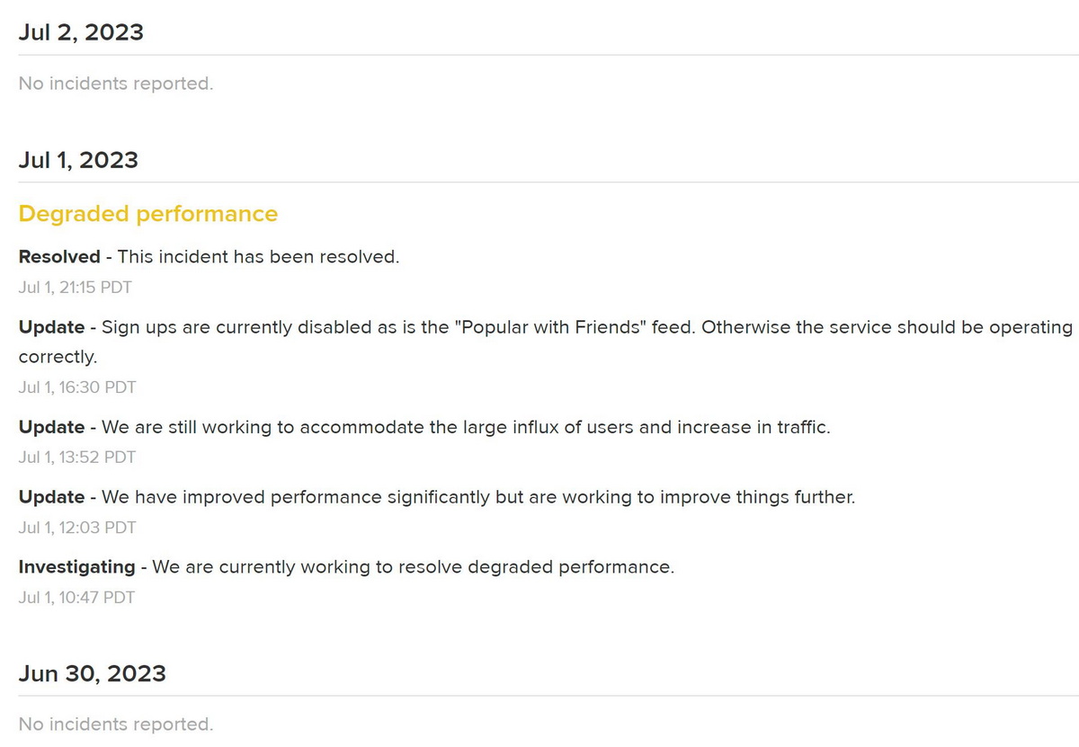Click "No incidents reported" under Jun 30
The image size is (1079, 747).
pyautogui.click(x=115, y=724)
